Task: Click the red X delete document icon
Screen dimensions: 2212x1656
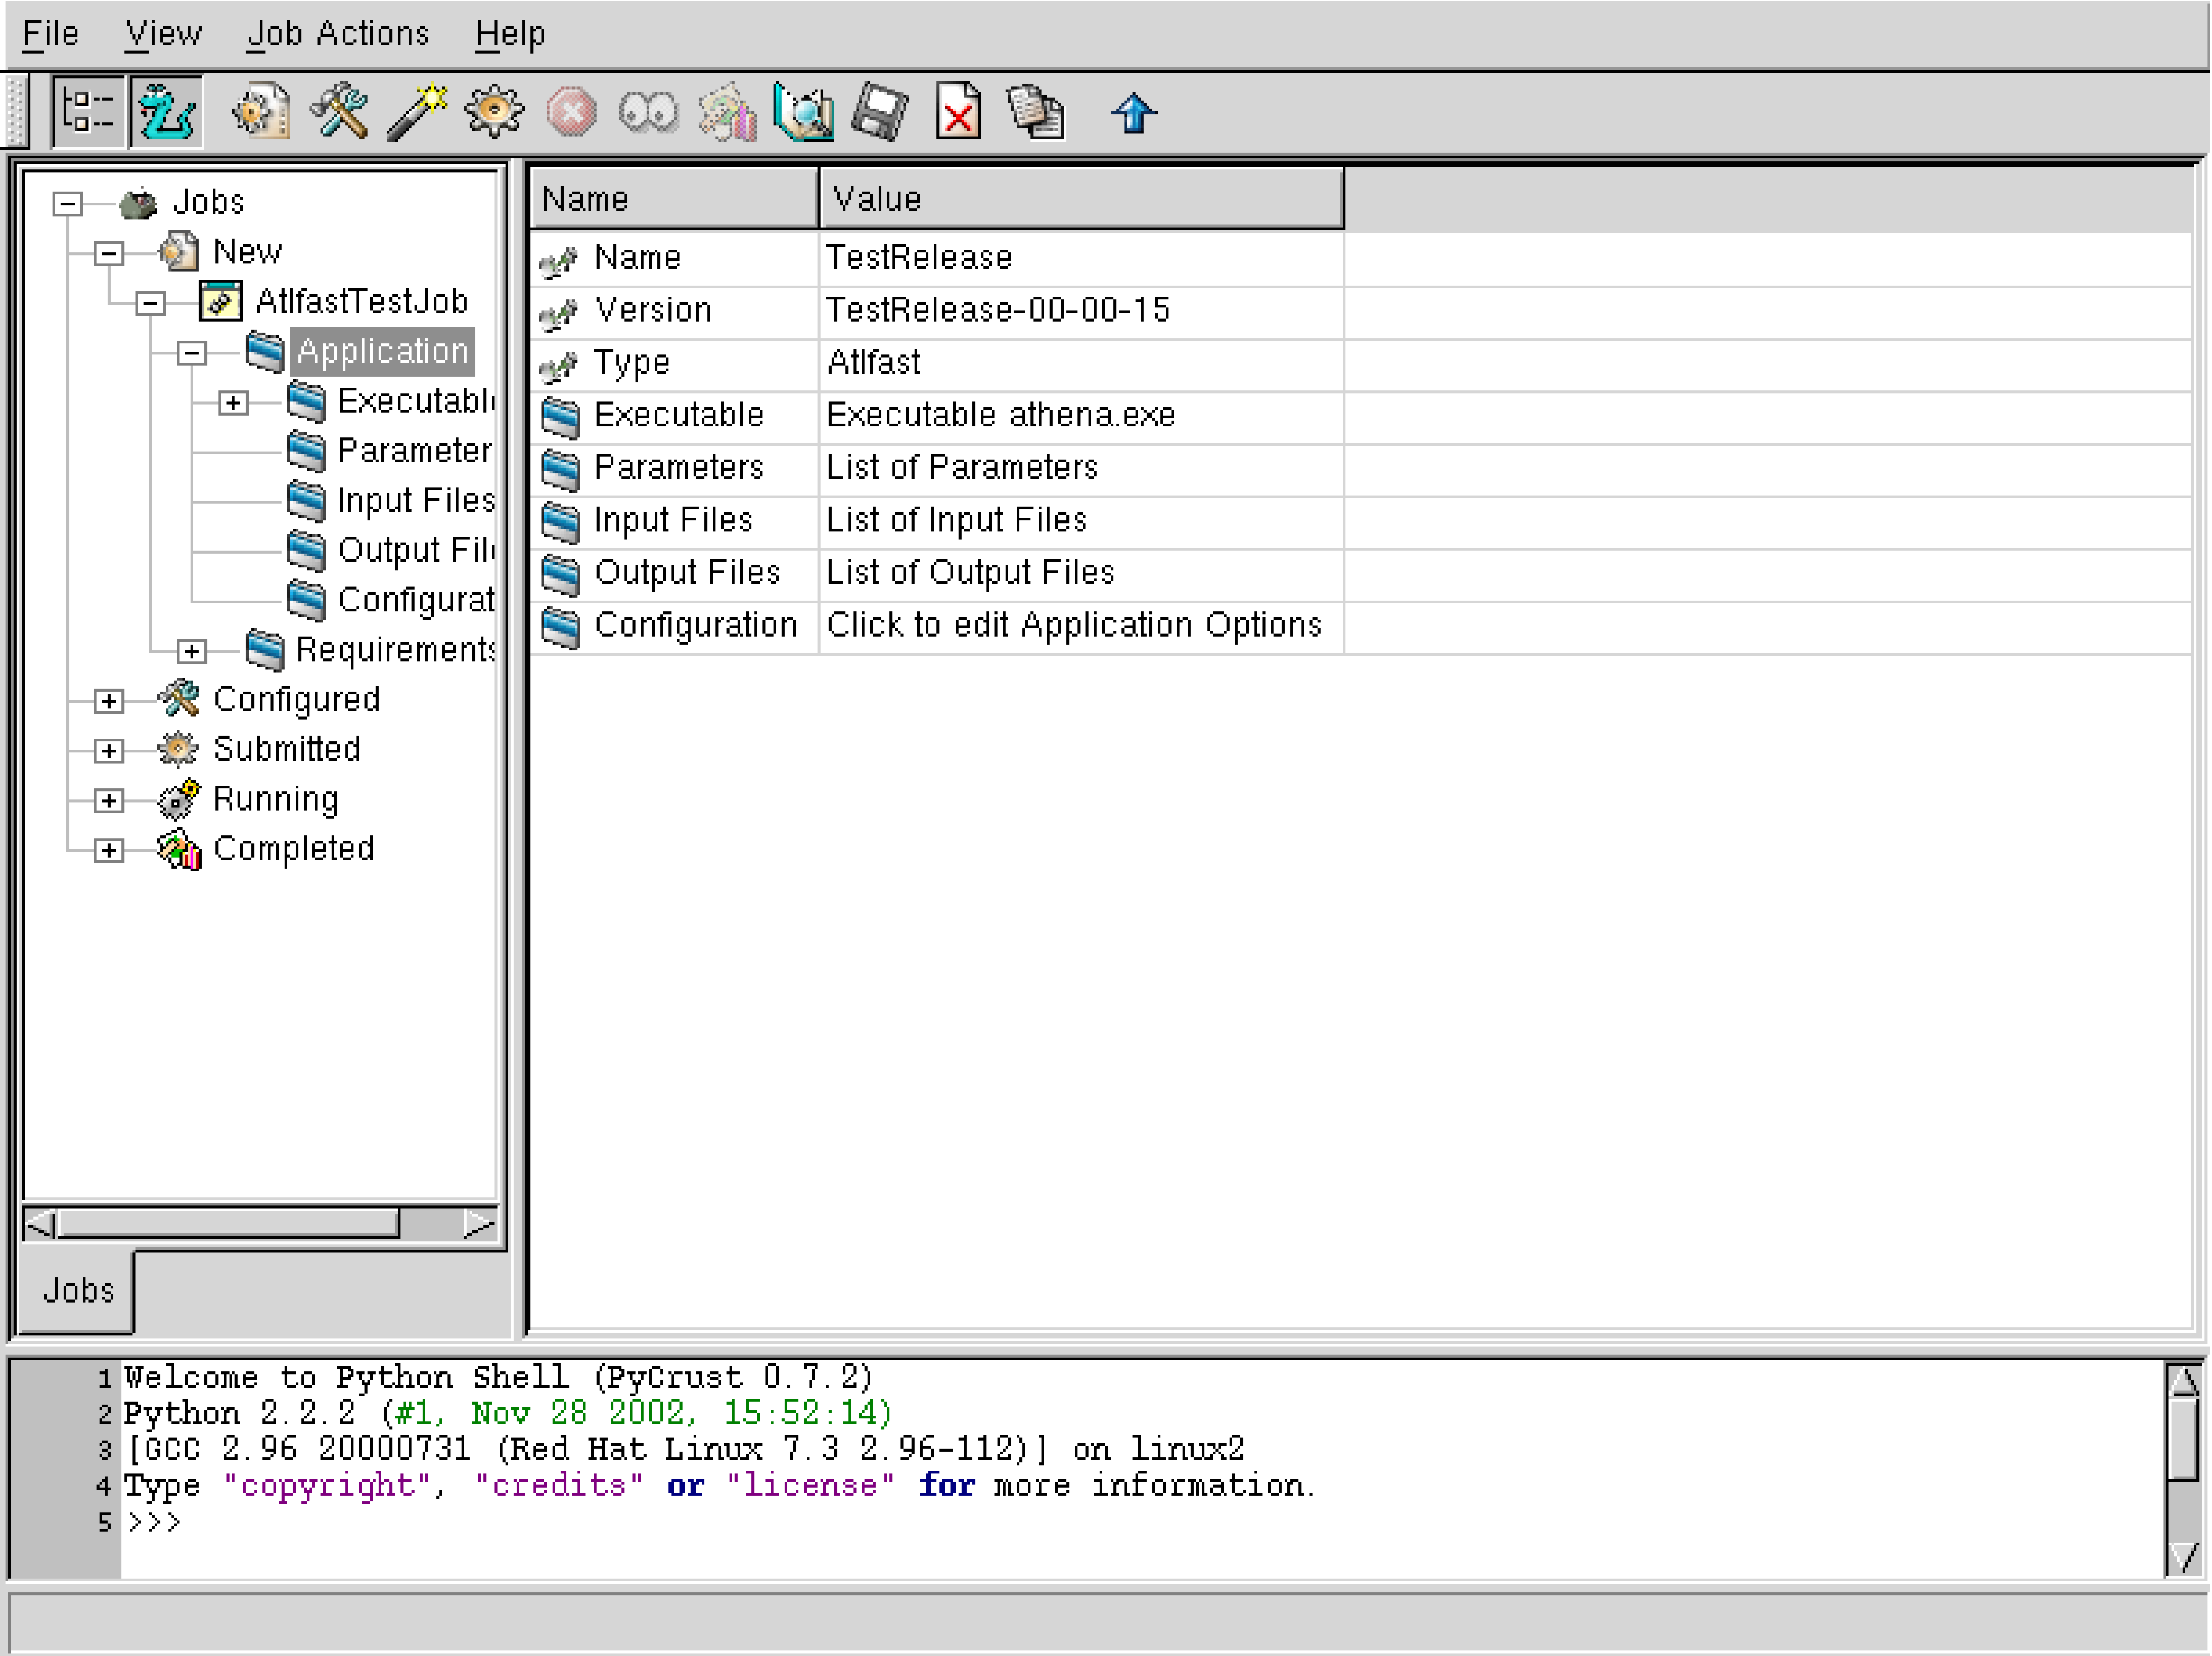Action: click(x=958, y=111)
